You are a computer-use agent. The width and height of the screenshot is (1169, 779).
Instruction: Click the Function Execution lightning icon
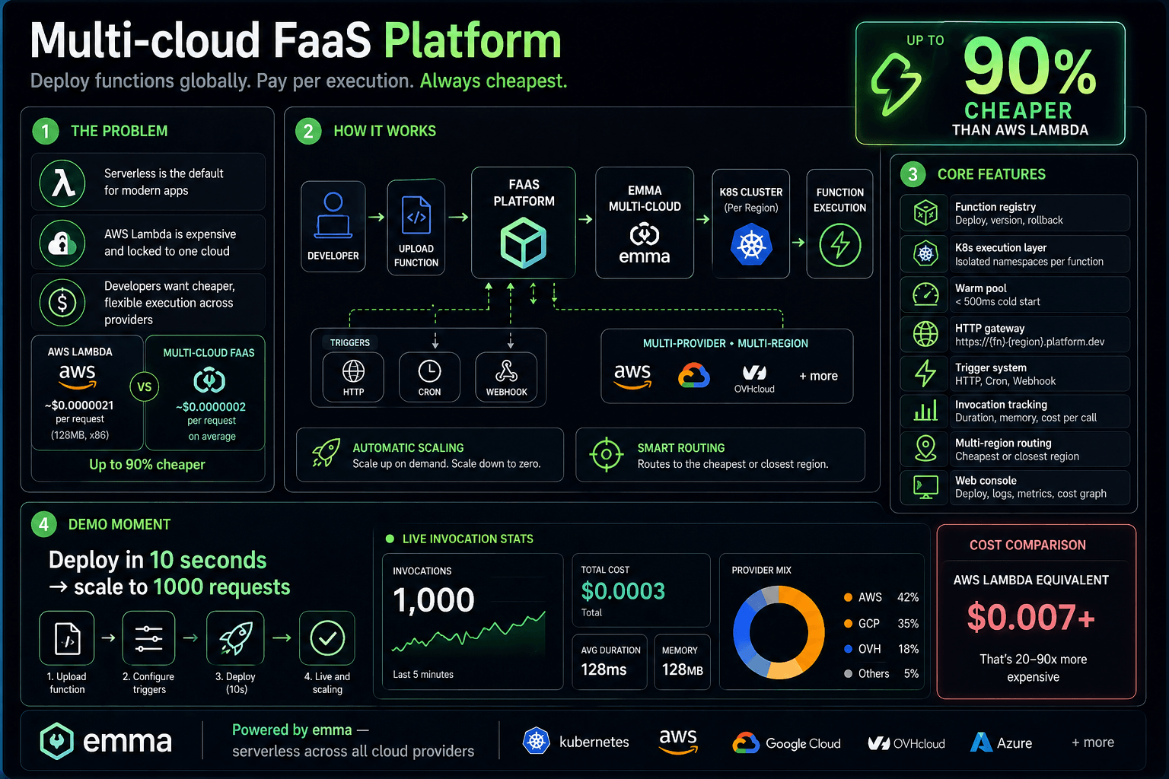coord(840,245)
